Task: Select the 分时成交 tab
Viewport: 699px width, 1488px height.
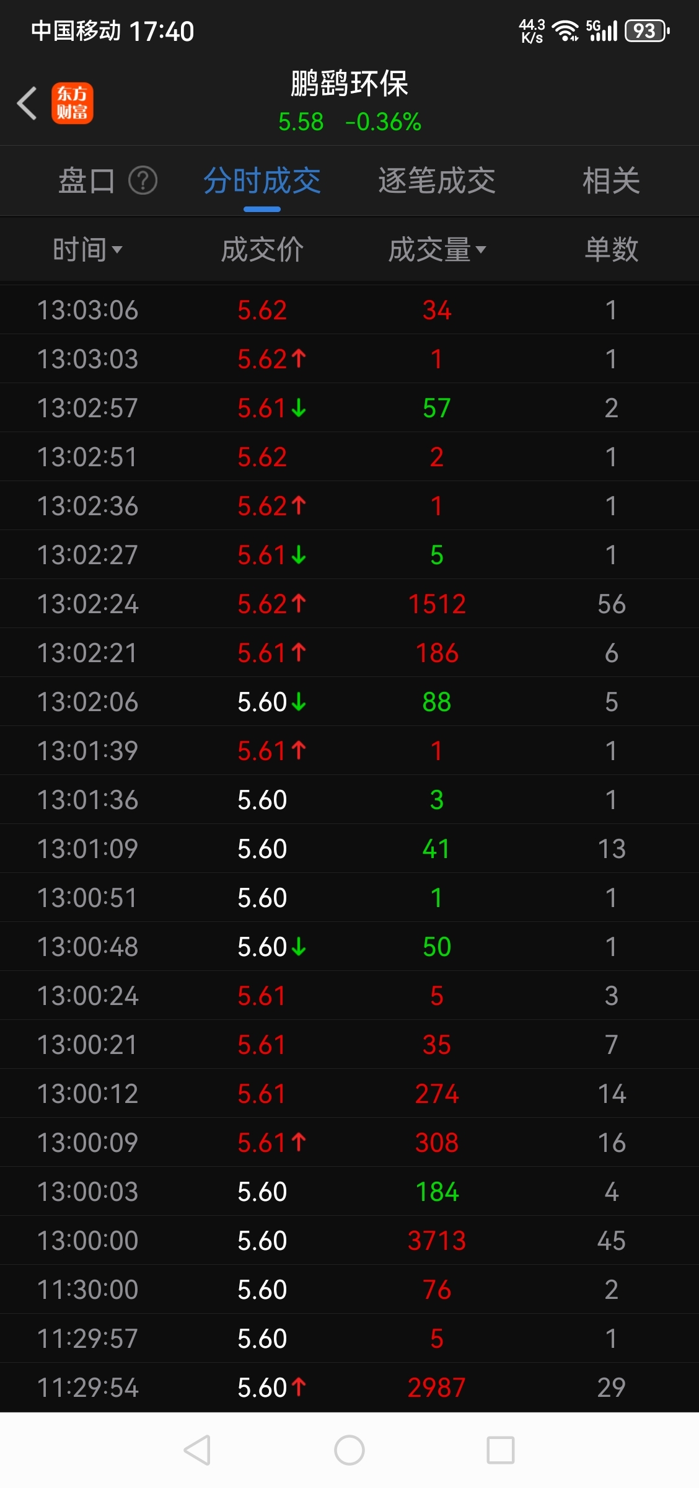Action: 262,181
